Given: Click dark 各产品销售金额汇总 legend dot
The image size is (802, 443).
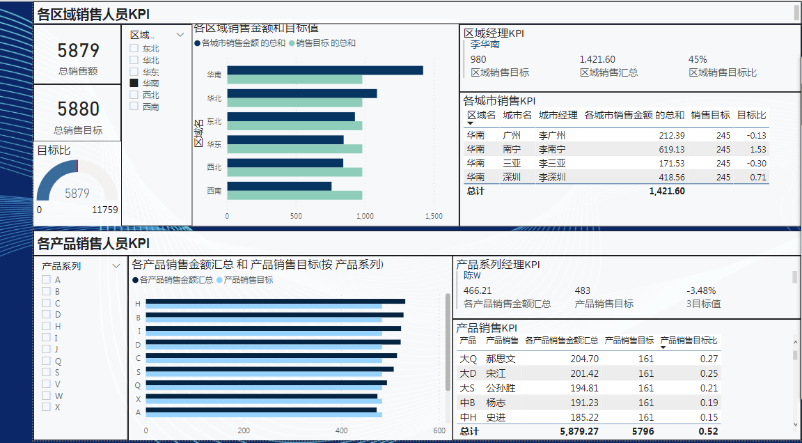Looking at the screenshot, I should (x=135, y=280).
